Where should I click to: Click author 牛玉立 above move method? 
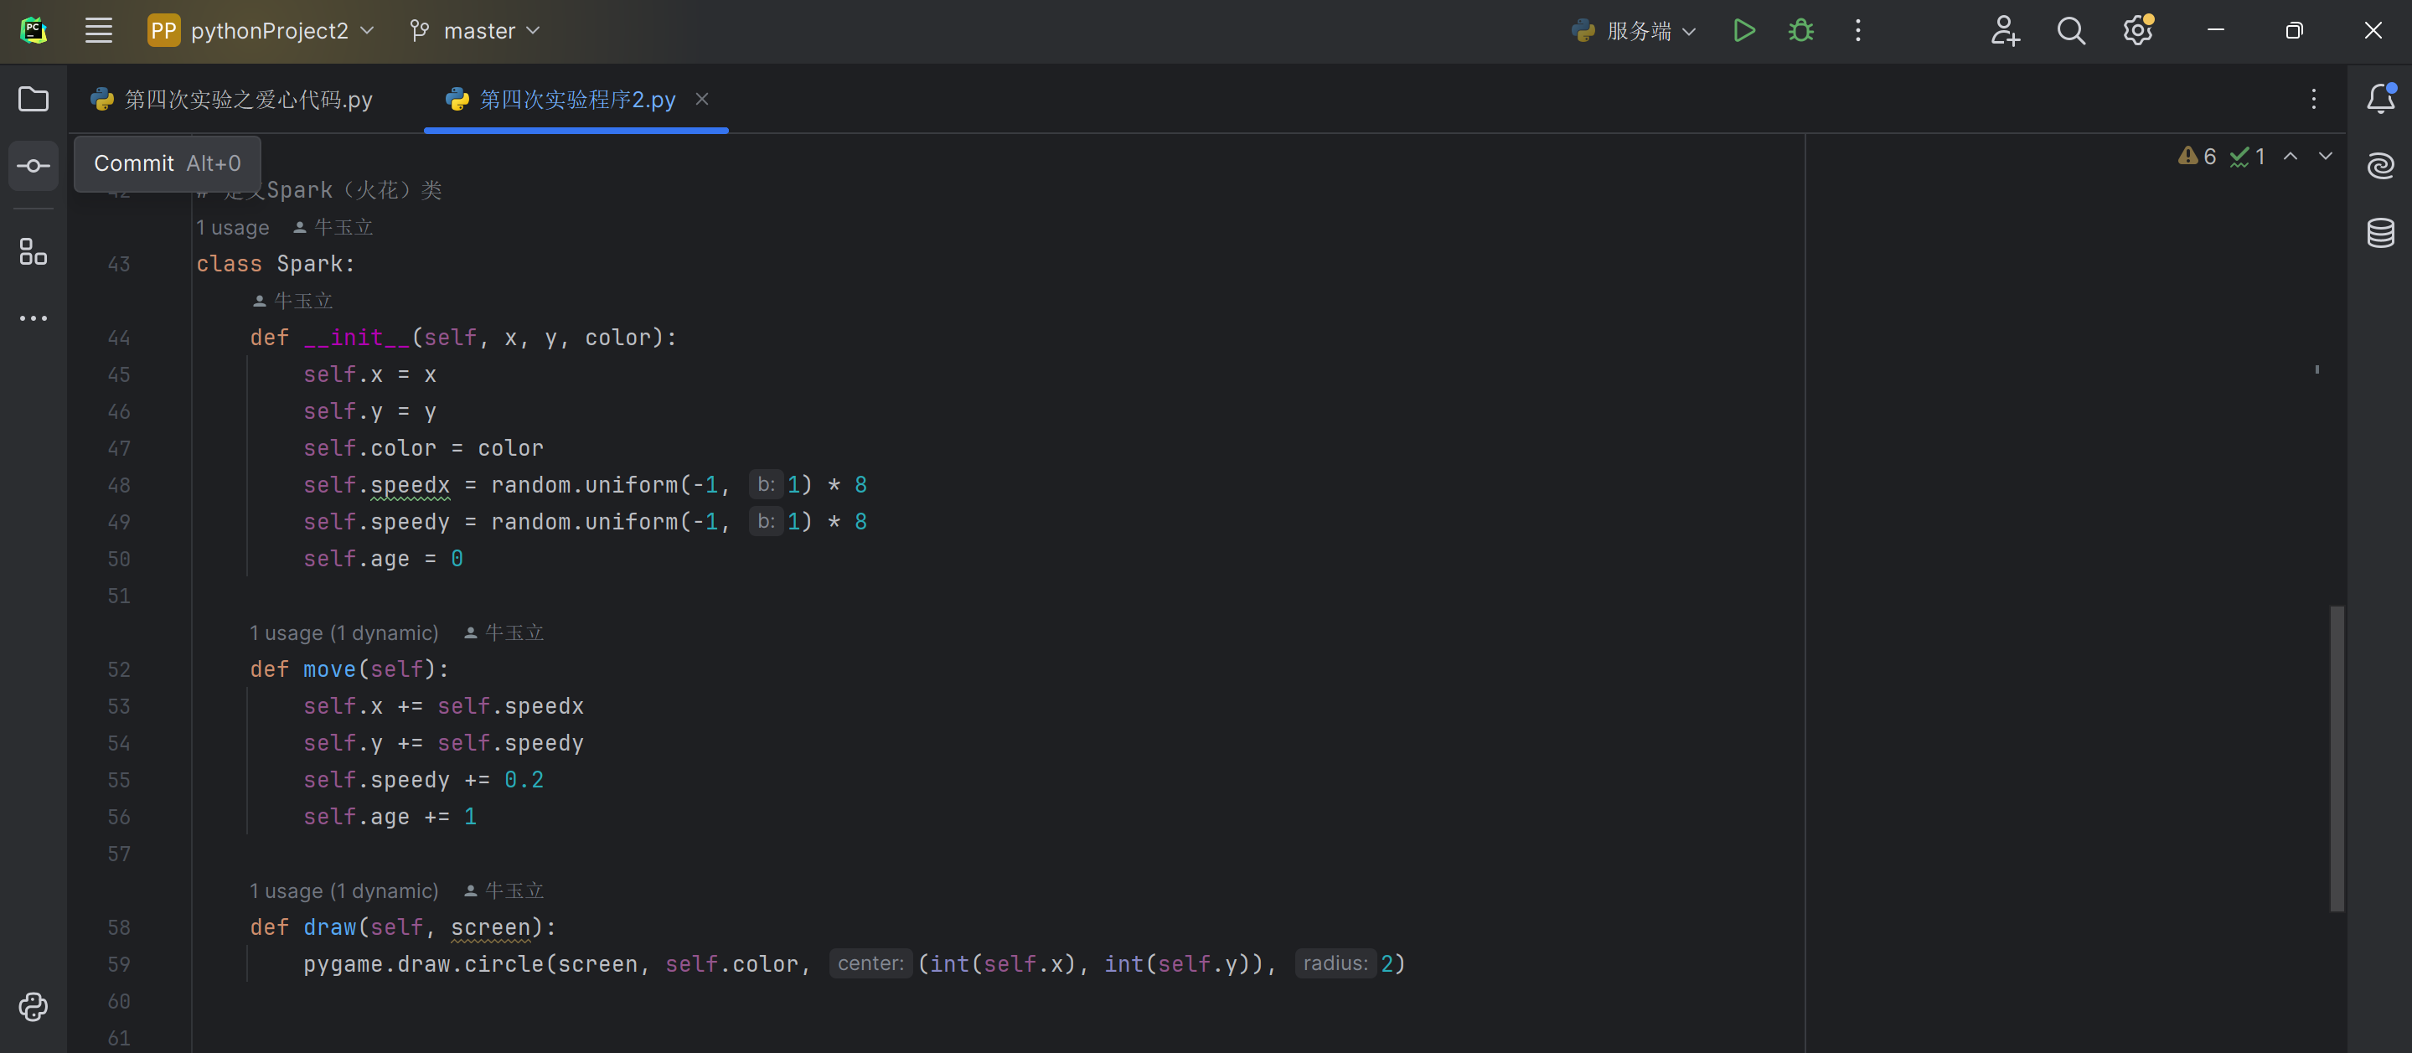pyautogui.click(x=504, y=632)
